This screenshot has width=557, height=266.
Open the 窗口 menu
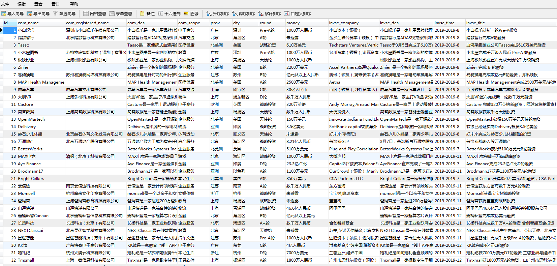(x=55, y=4)
